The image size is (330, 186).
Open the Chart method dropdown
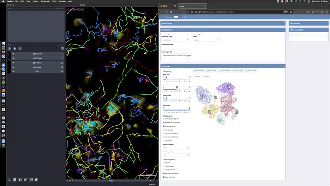[x=308, y=37]
